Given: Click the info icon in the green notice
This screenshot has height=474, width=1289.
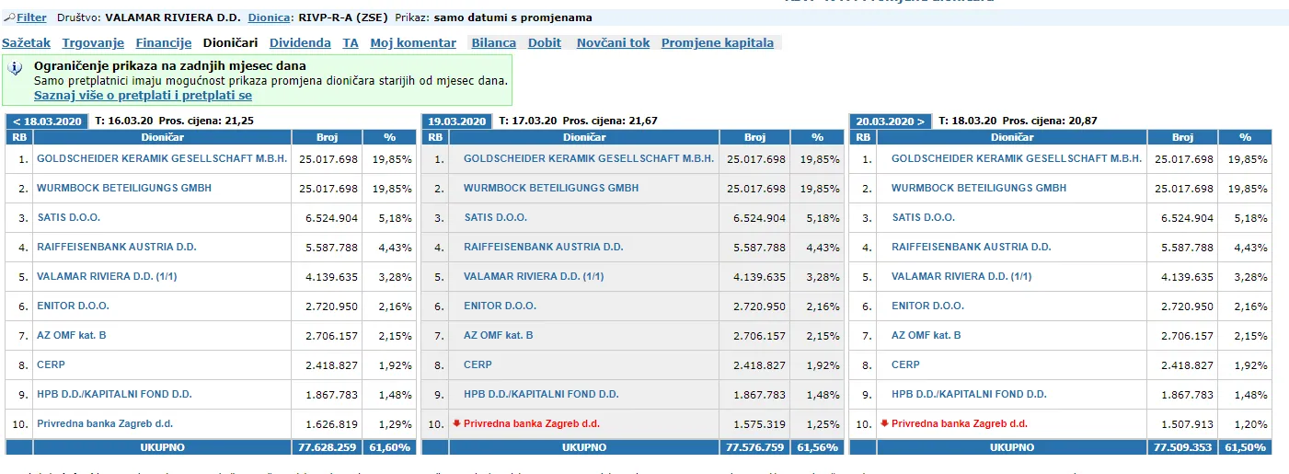Looking at the screenshot, I should (15, 69).
